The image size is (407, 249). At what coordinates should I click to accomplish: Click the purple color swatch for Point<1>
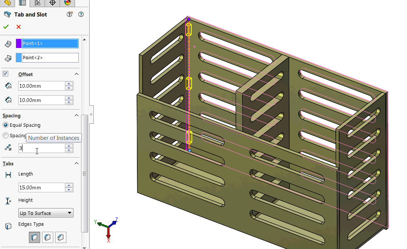(18, 43)
